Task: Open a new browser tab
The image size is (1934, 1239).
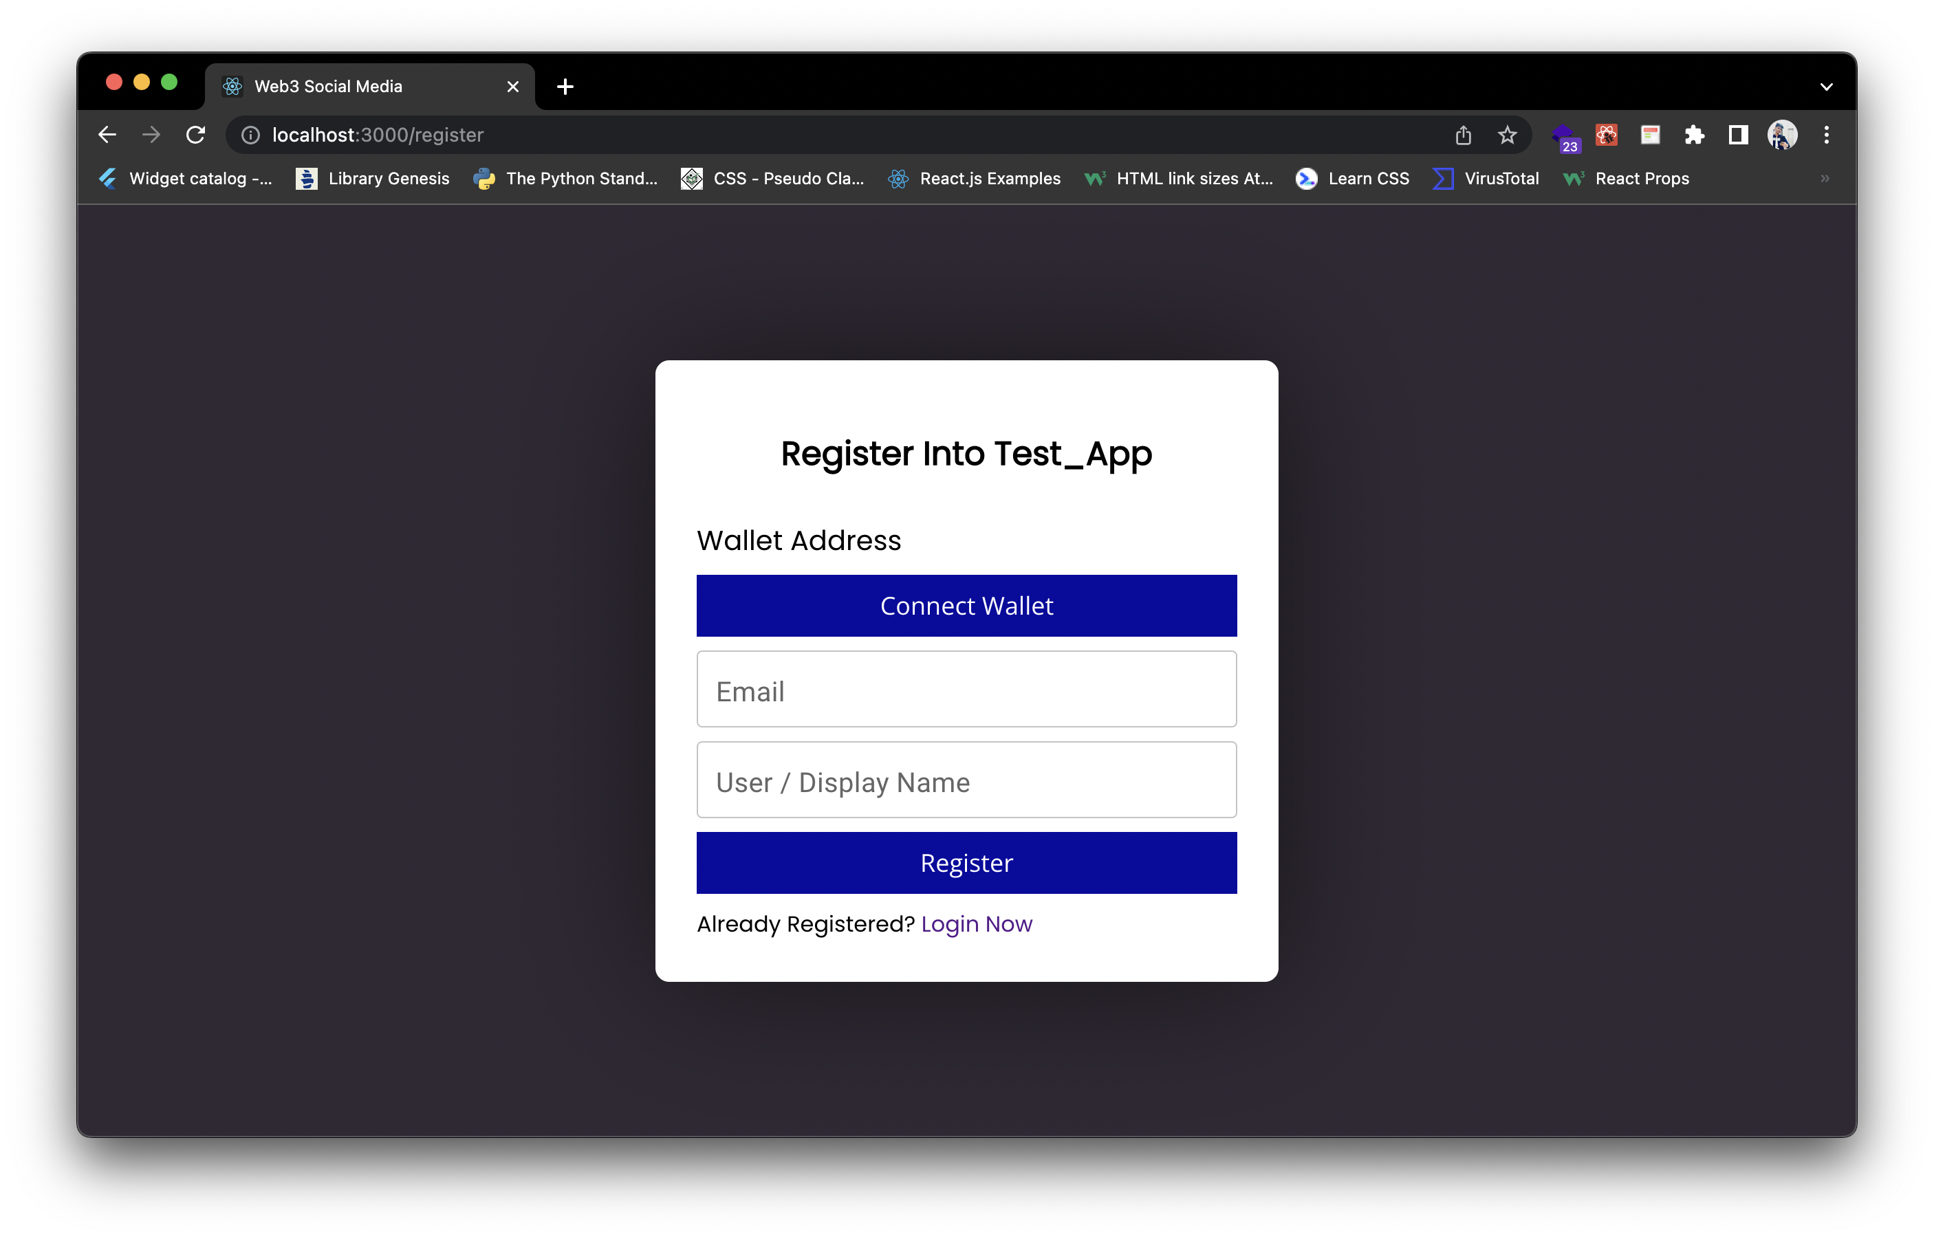Action: pyautogui.click(x=565, y=87)
